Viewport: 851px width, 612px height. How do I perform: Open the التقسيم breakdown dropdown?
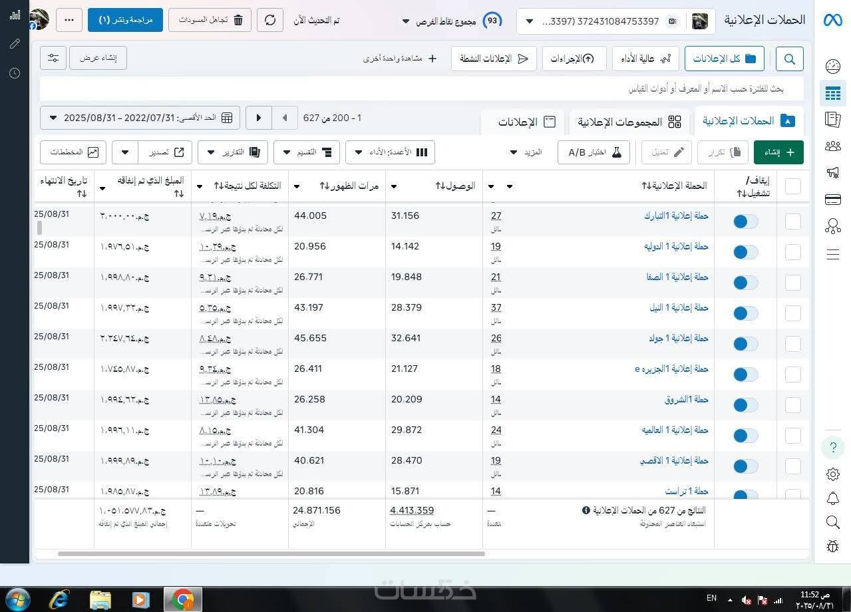(x=307, y=152)
